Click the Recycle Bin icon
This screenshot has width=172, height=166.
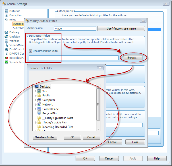[39, 113]
